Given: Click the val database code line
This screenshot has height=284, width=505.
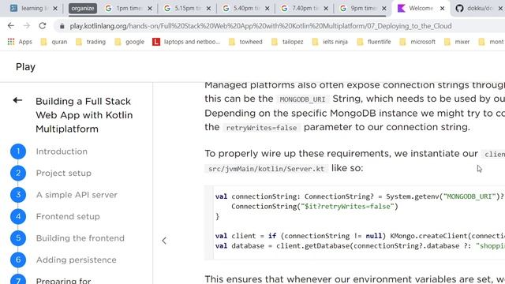Looking at the screenshot, I should (360, 246).
